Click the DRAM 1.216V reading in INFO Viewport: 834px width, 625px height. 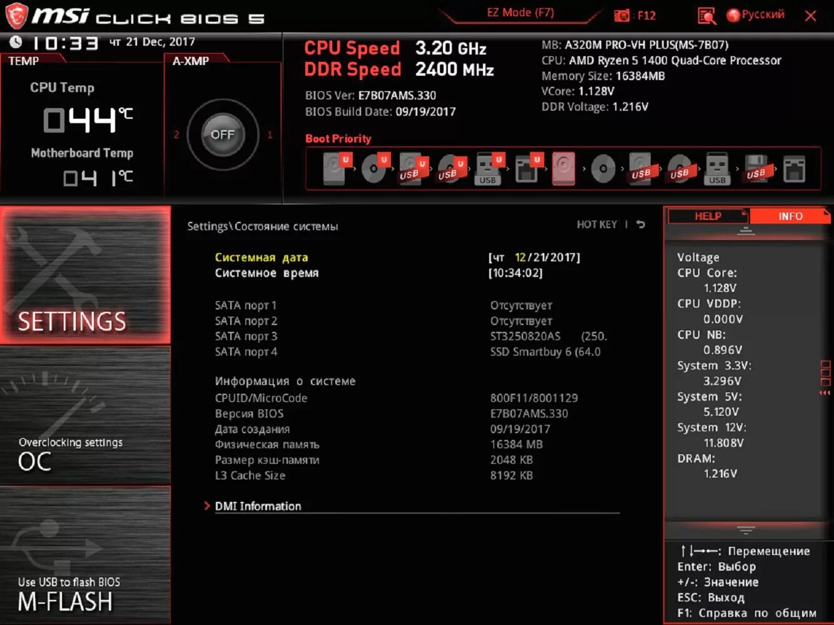point(720,474)
